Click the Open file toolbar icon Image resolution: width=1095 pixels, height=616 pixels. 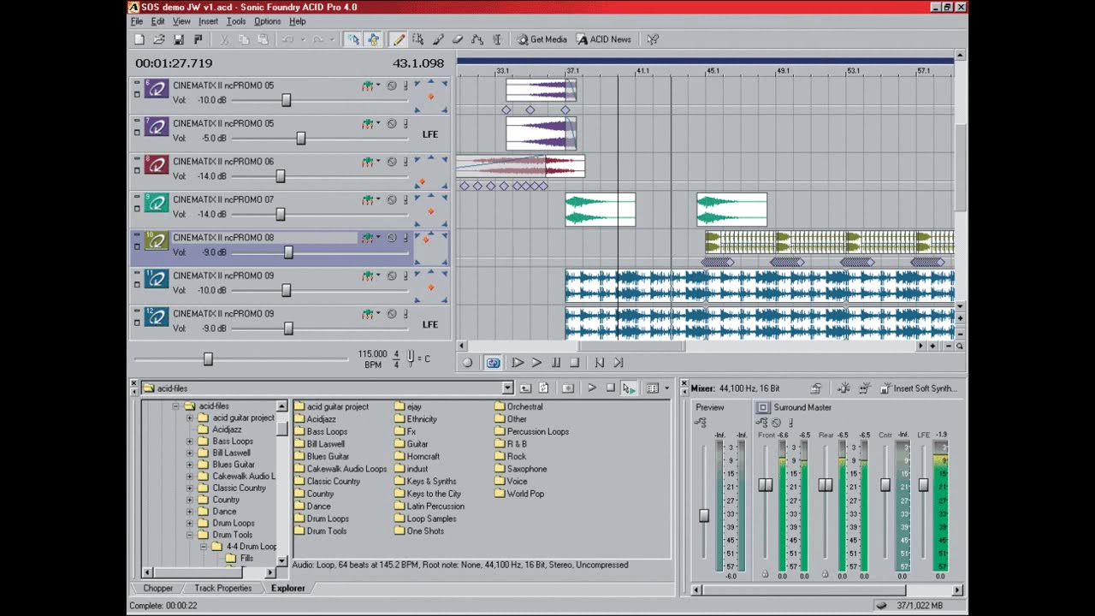coord(159,39)
